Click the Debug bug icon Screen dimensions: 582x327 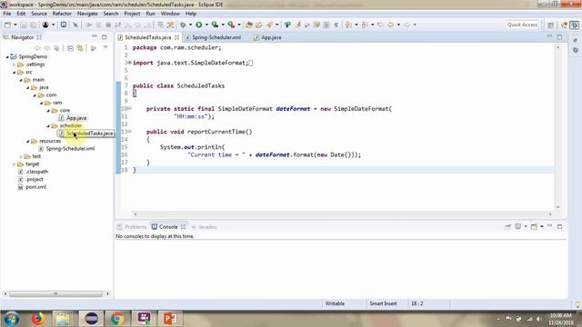183,25
